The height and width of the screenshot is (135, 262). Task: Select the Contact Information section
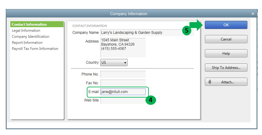[29, 24]
